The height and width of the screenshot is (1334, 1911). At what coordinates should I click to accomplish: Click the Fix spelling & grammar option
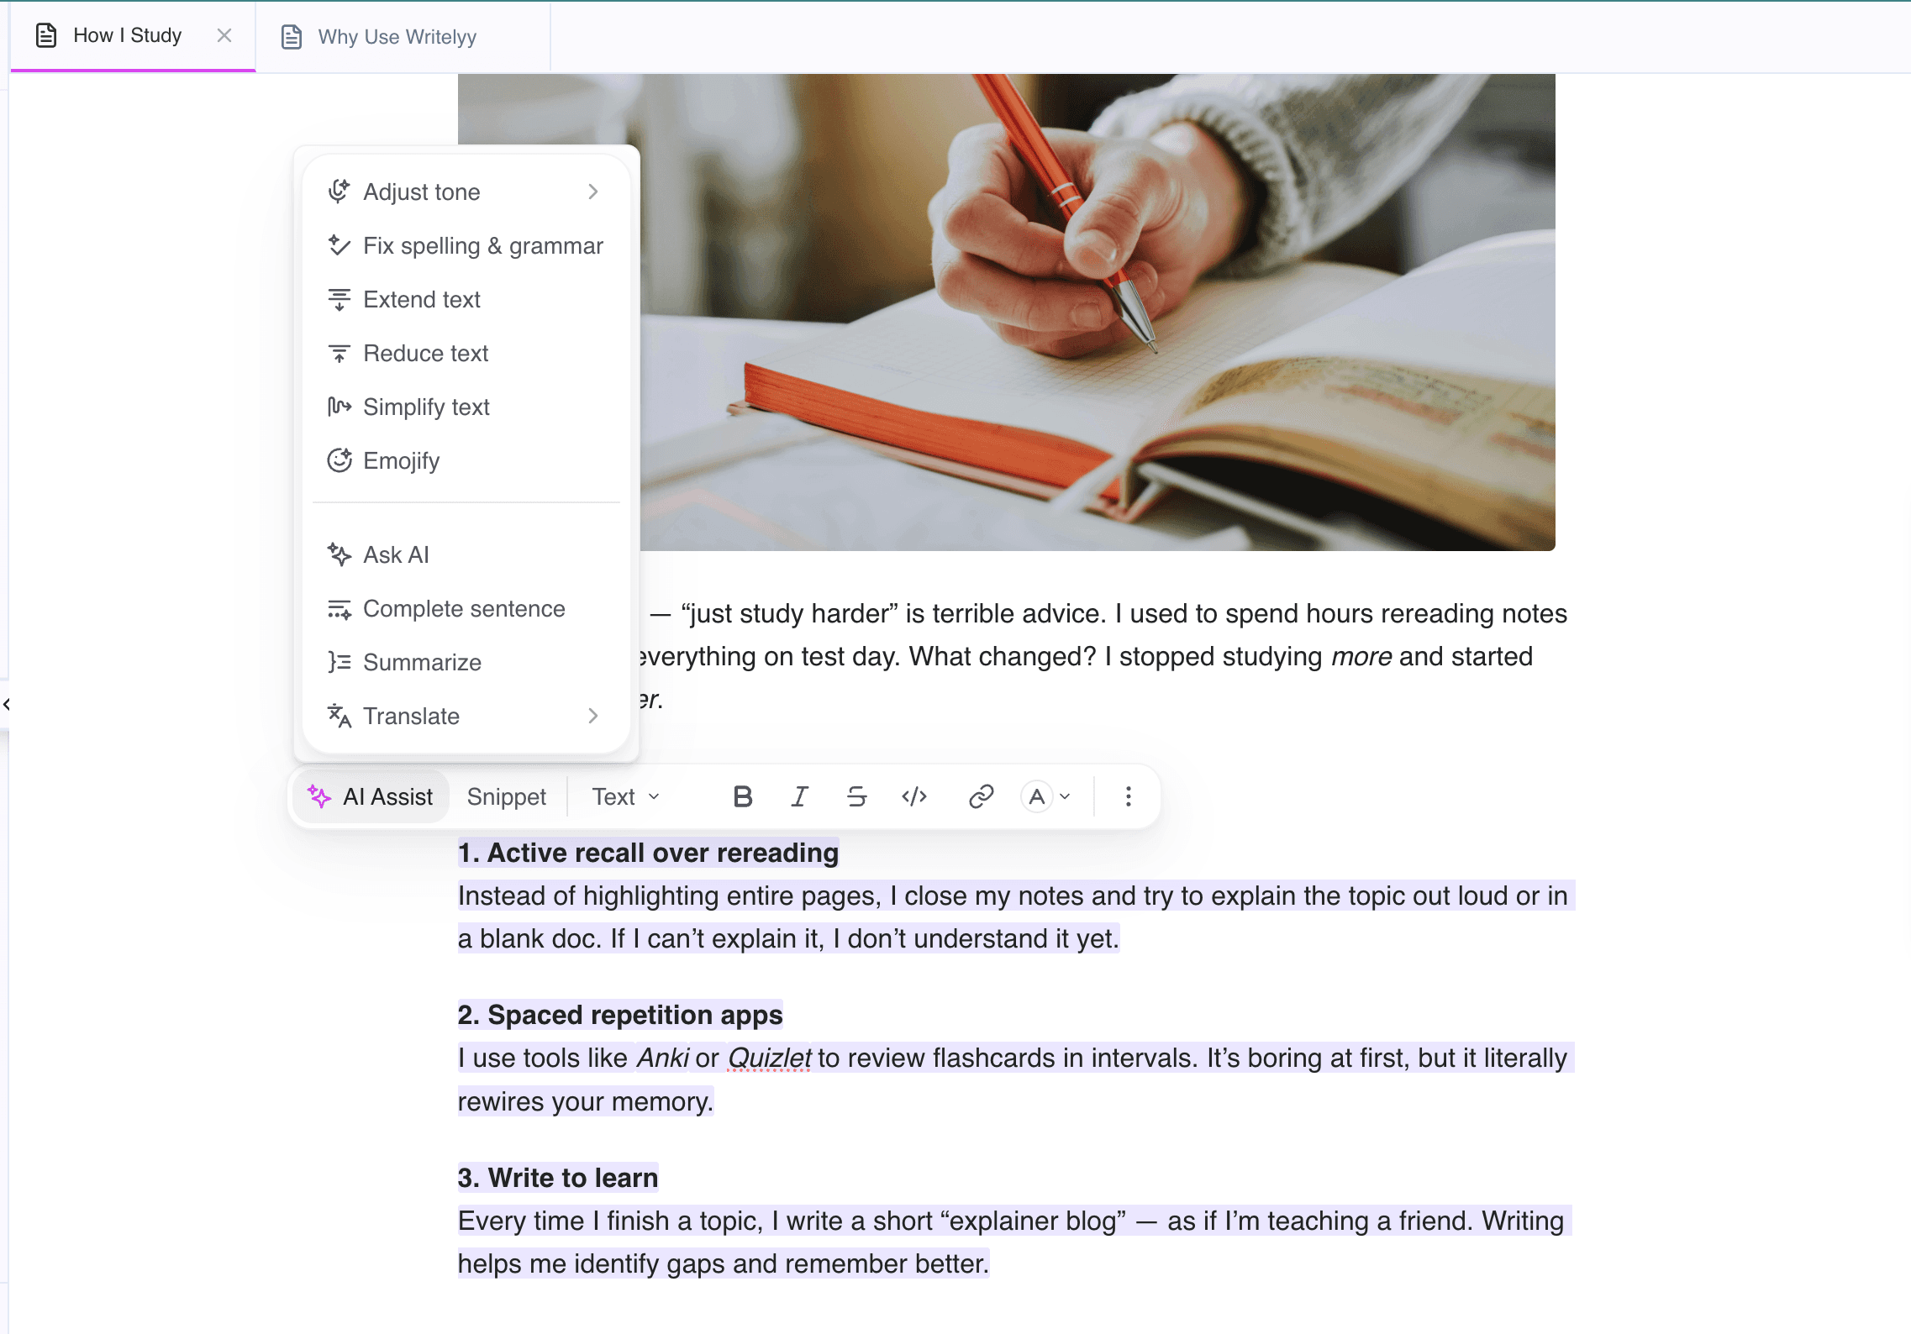466,245
